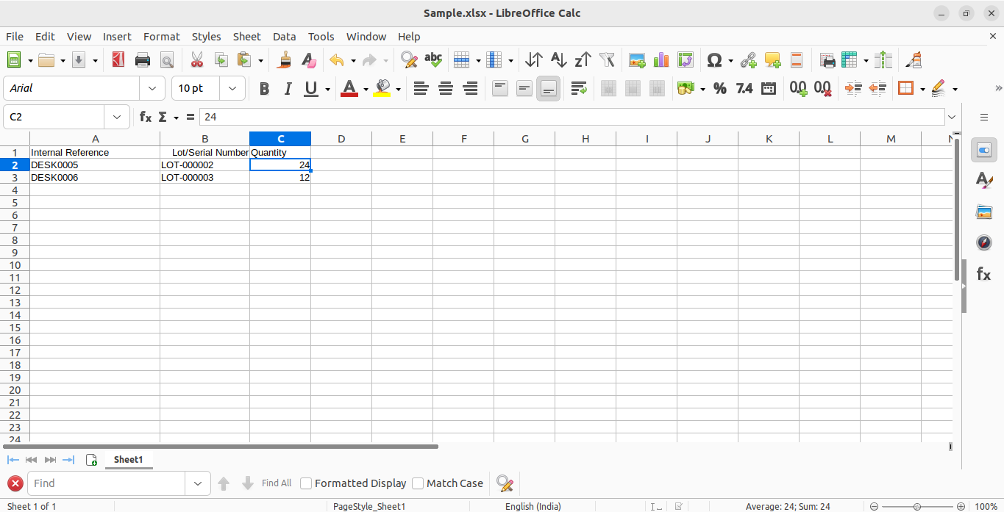Click the Save document icon
Image resolution: width=1004 pixels, height=512 pixels.
[x=78, y=60]
